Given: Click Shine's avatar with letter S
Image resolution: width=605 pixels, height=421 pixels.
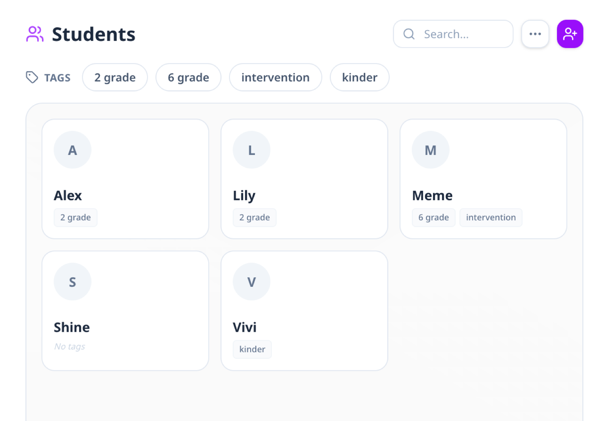Looking at the screenshot, I should coord(73,282).
